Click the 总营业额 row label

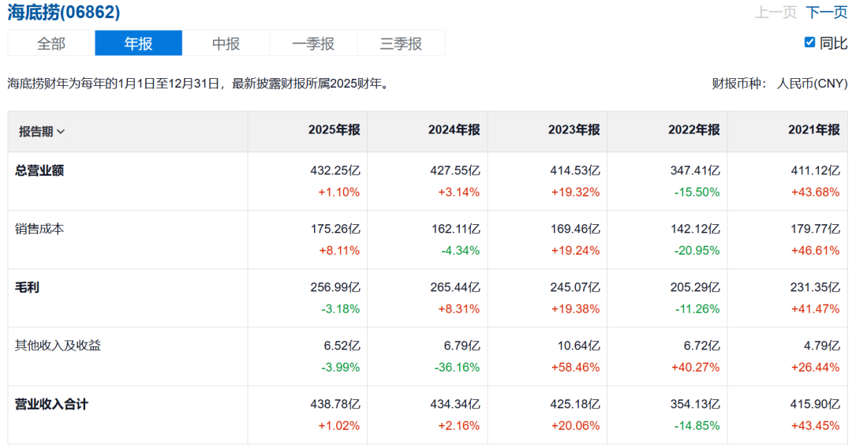pyautogui.click(x=39, y=170)
